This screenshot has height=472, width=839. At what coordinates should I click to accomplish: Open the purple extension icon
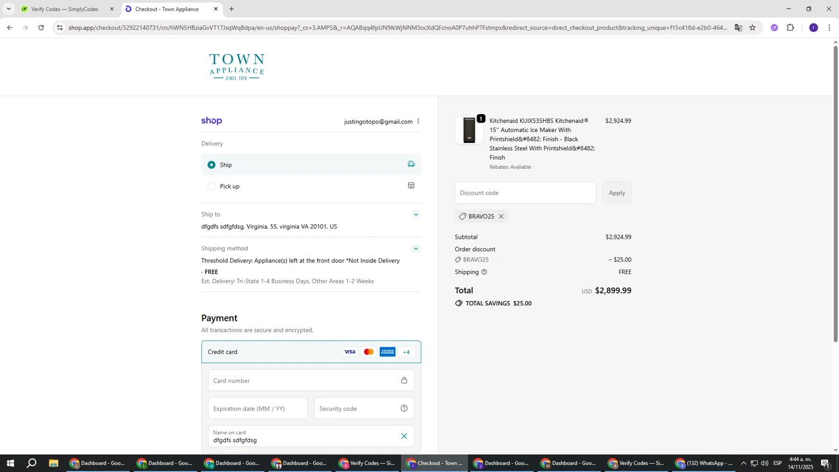click(x=774, y=27)
